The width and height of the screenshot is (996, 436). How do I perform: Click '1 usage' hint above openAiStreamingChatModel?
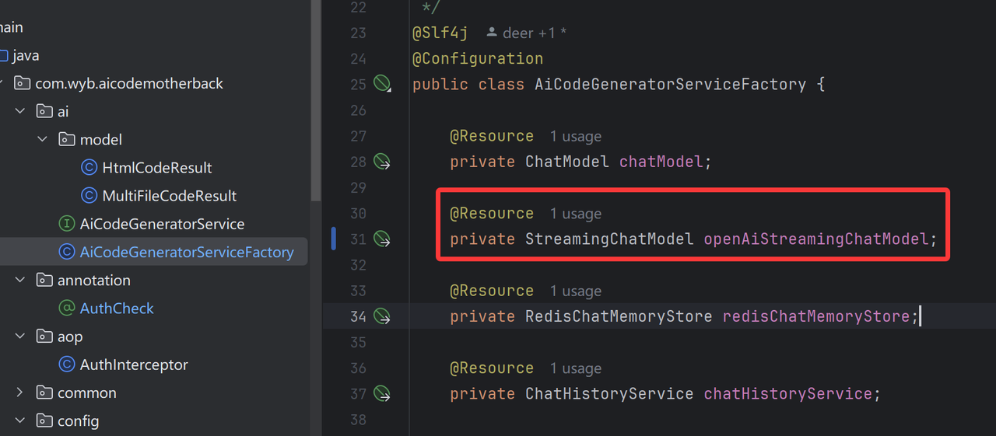click(576, 214)
